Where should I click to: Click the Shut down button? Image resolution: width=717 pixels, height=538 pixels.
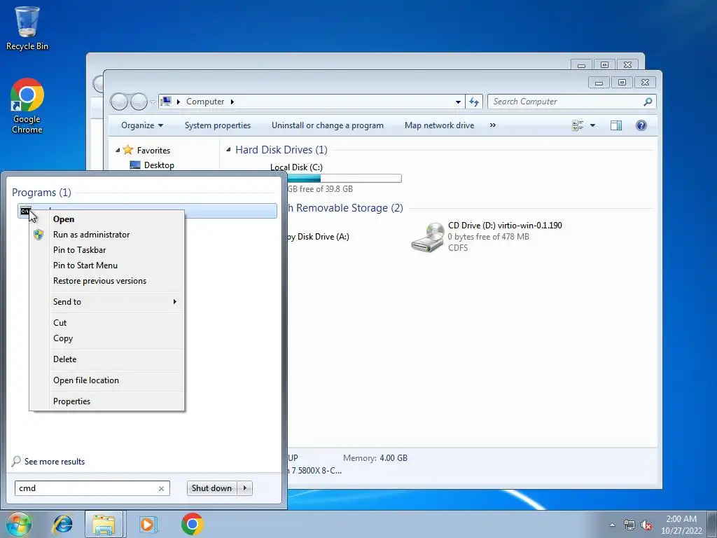pyautogui.click(x=211, y=488)
